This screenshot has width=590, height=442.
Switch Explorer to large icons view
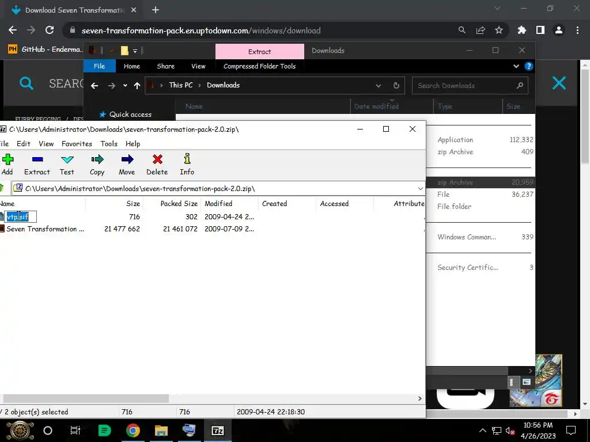pyautogui.click(x=527, y=382)
